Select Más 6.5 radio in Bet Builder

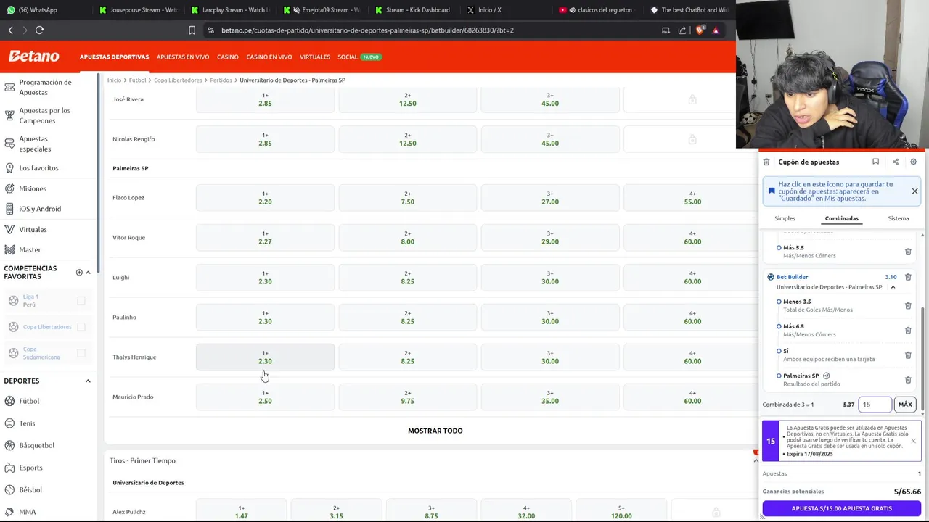click(779, 326)
